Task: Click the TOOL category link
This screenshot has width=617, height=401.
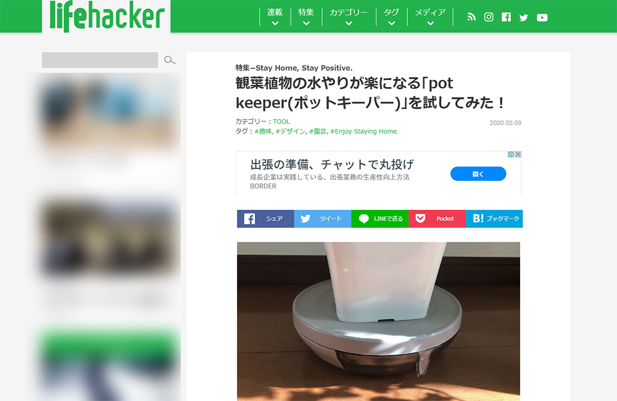Action: click(x=281, y=122)
